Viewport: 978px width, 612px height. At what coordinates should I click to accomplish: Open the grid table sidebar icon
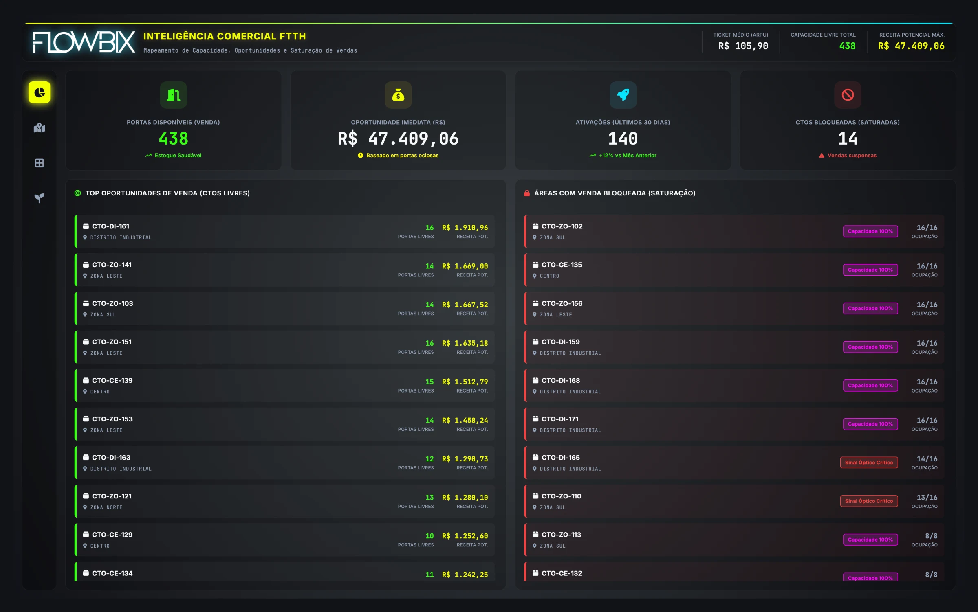[39, 163]
